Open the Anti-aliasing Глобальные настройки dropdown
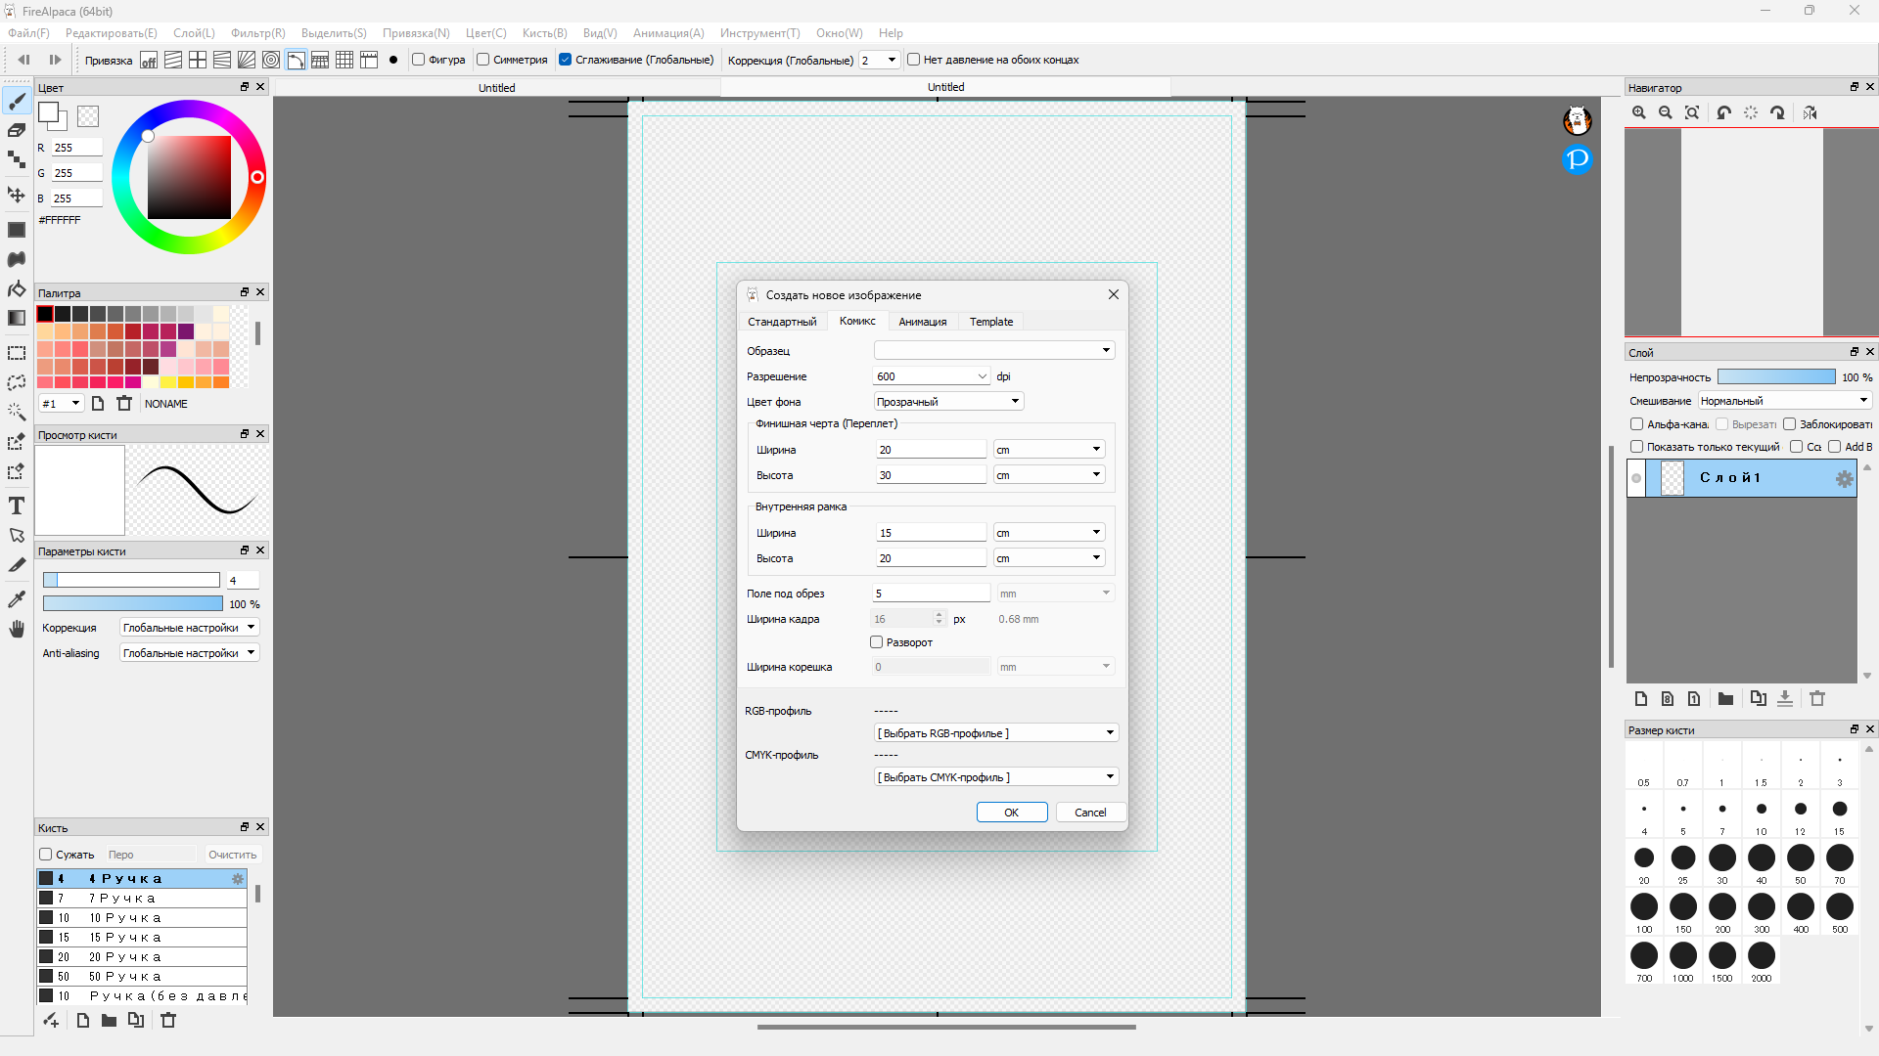1879x1056 pixels. 190,653
